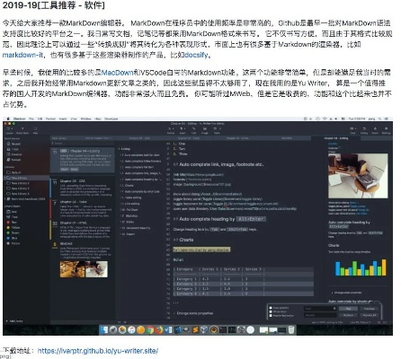Click the bar chart in the preview pane
Screen dimensions: 410x359
tap(361, 267)
